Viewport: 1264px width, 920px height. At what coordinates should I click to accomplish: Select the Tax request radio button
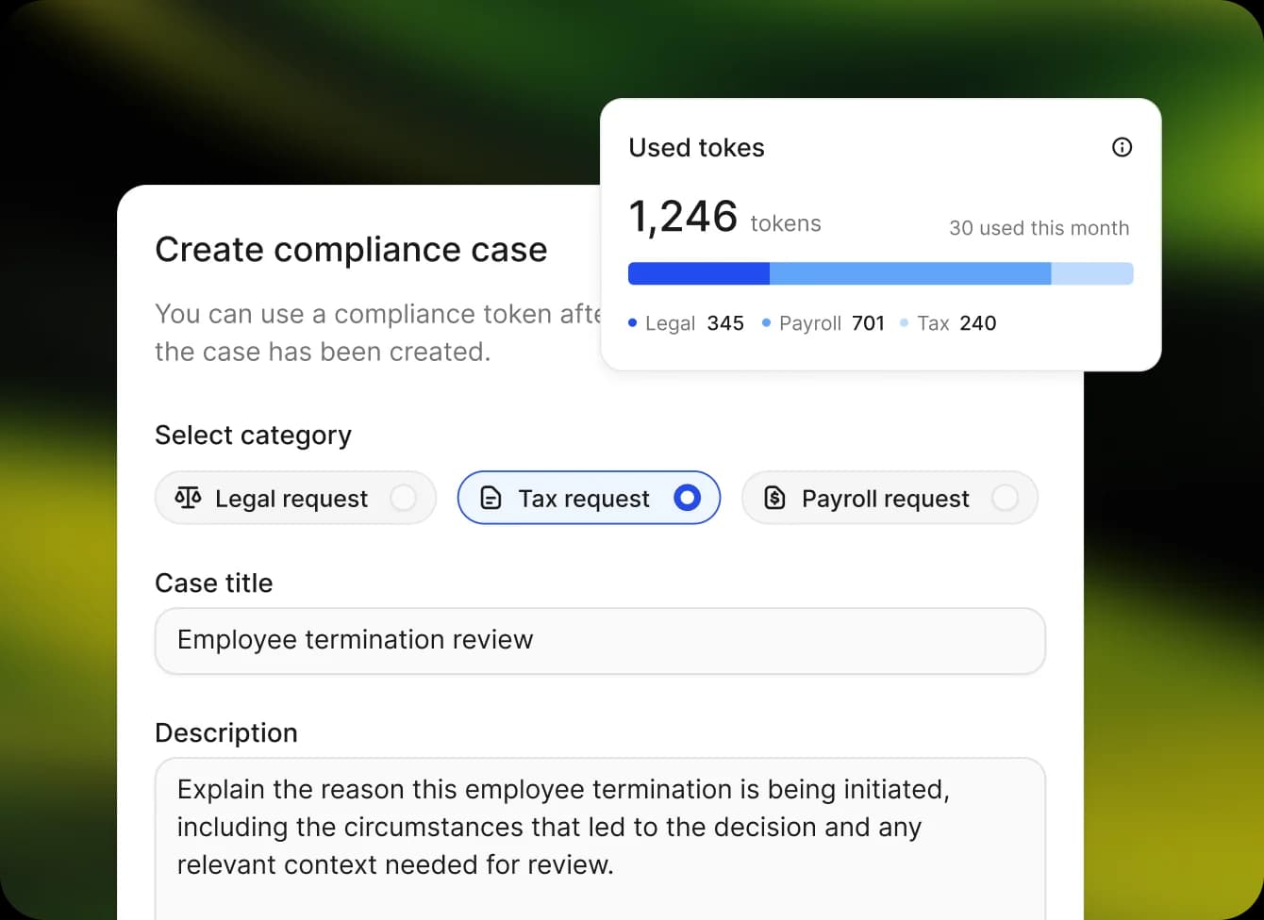688,498
